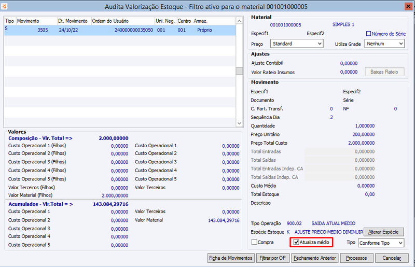Click the Baixas Rateio button
This screenshot has width=415, height=267.
point(384,72)
